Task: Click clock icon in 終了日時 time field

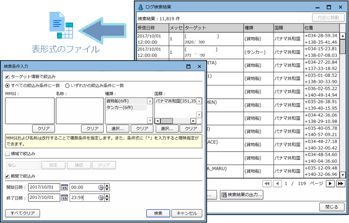Action: click(x=101, y=198)
